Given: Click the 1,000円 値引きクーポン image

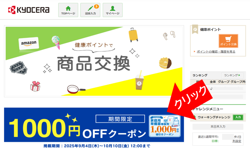Looking at the screenshot, I should [165, 126].
